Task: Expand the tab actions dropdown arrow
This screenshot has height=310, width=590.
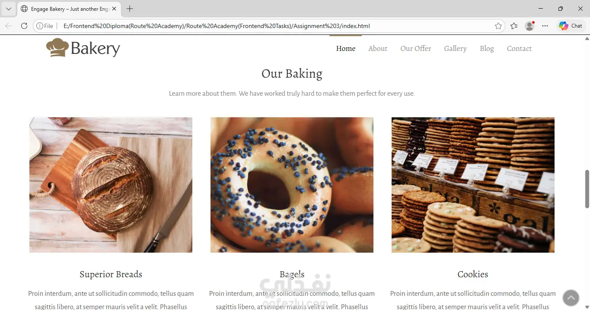Action: tap(8, 9)
